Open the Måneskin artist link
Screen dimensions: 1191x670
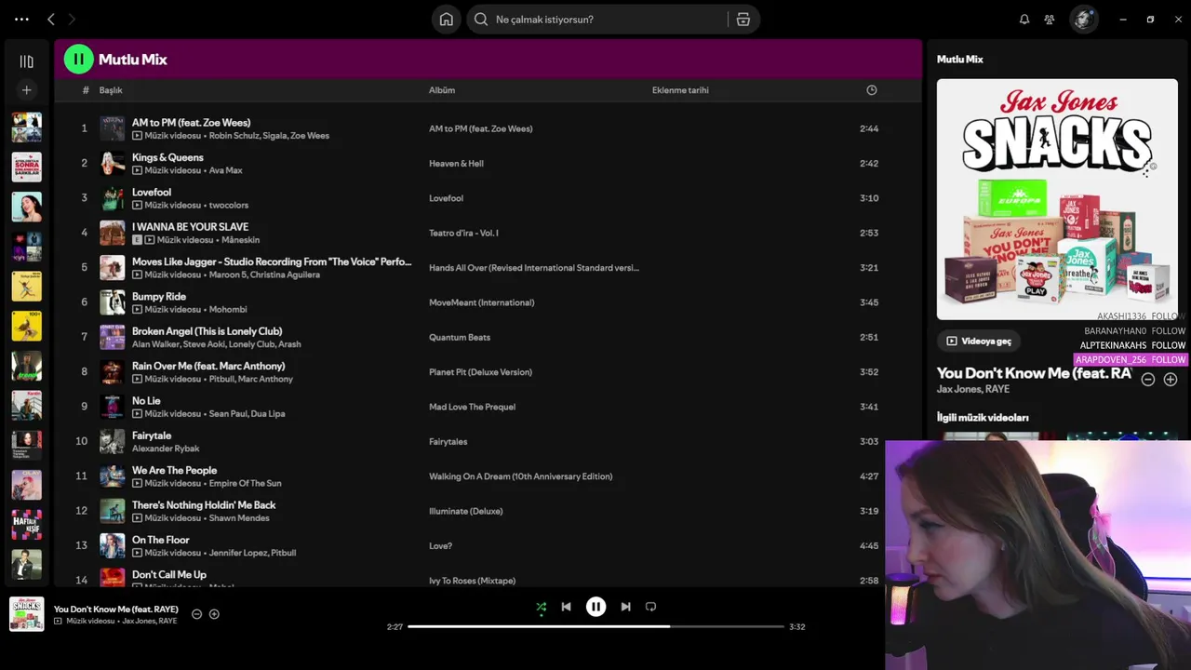240,240
